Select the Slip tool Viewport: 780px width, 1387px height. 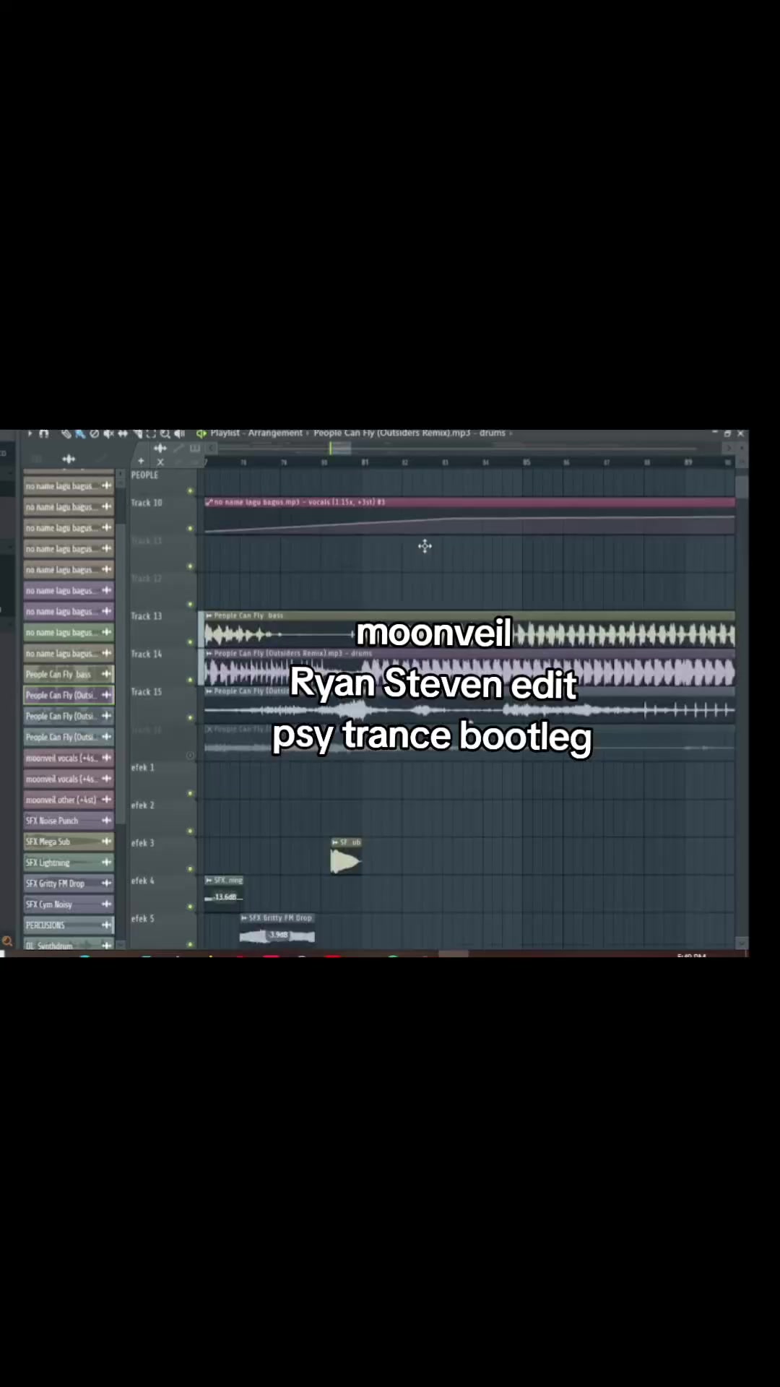coord(123,433)
